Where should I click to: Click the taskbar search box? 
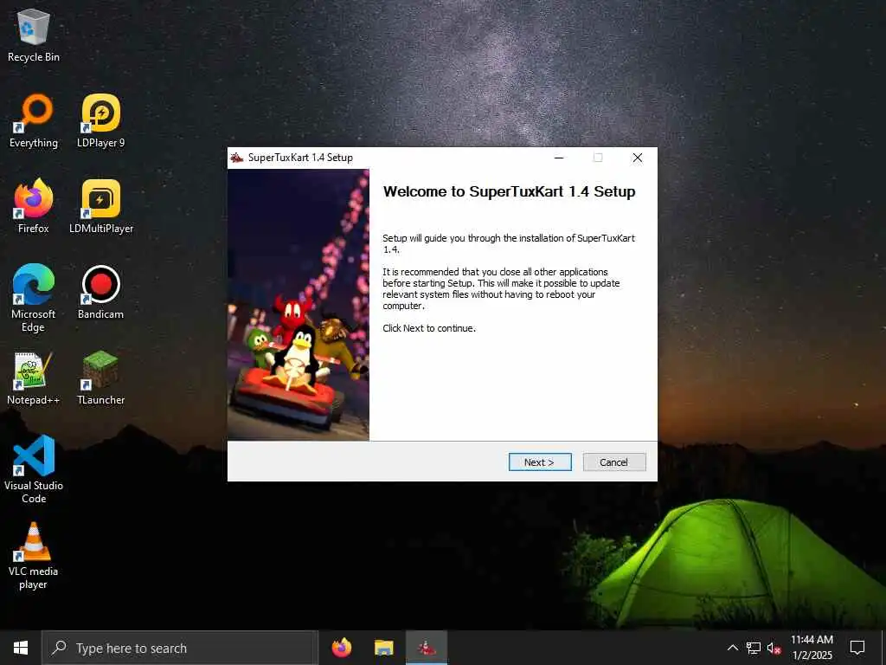[180, 648]
